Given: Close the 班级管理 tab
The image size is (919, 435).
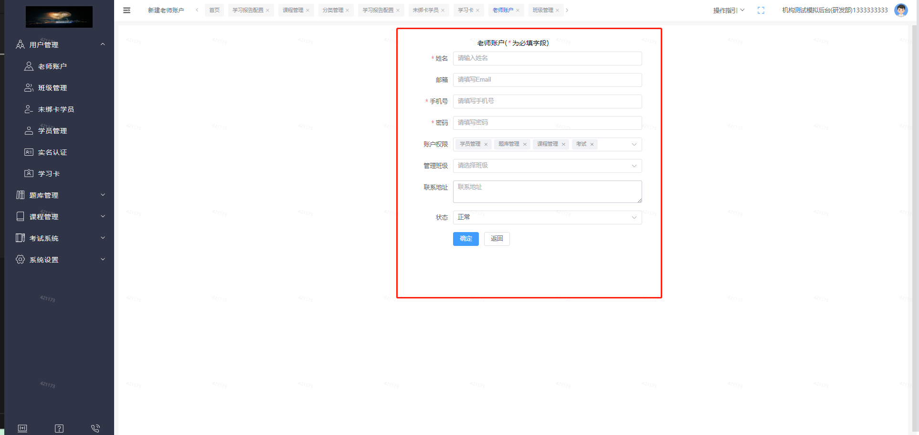Looking at the screenshot, I should (x=558, y=10).
